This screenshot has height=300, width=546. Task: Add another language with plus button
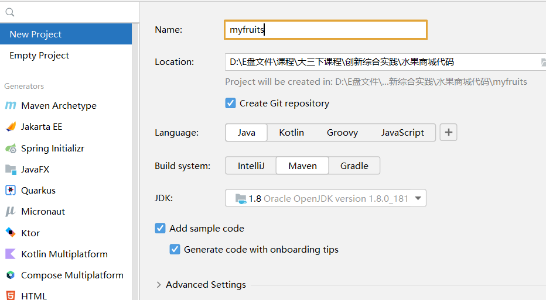pos(449,132)
